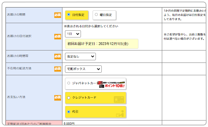Click the 必須 badge beside お届けの日付選択

(58, 36)
